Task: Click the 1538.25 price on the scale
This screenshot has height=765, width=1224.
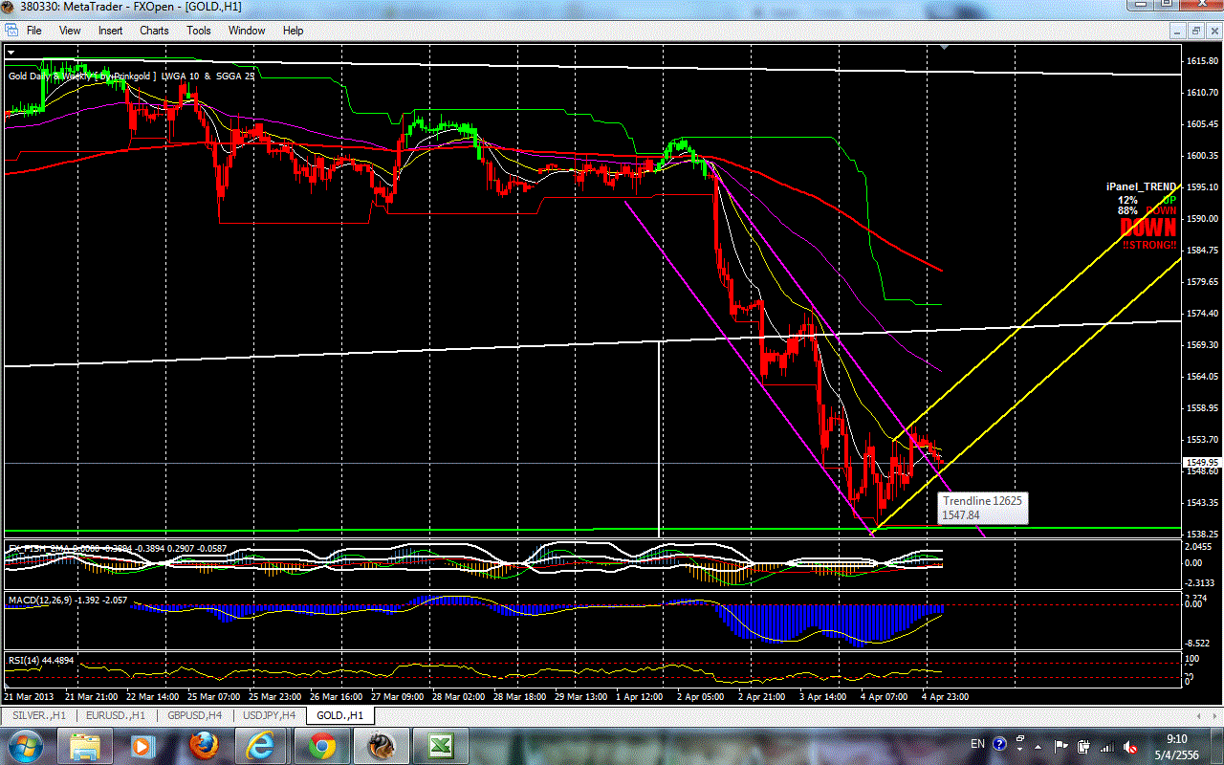Action: [x=1201, y=535]
